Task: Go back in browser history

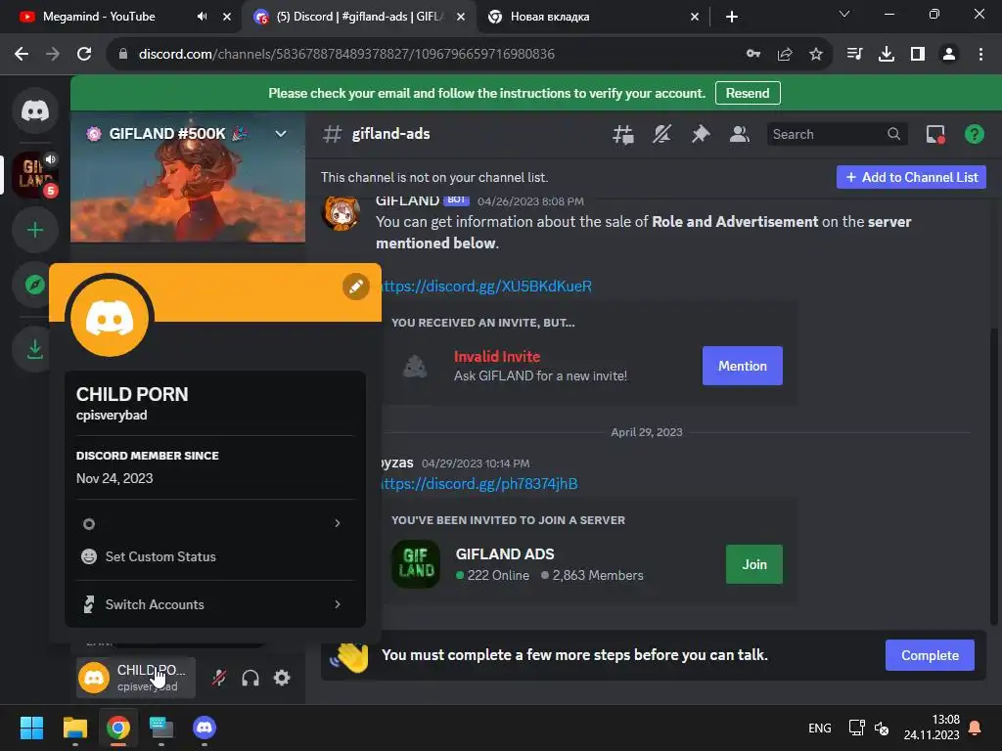Action: click(22, 54)
